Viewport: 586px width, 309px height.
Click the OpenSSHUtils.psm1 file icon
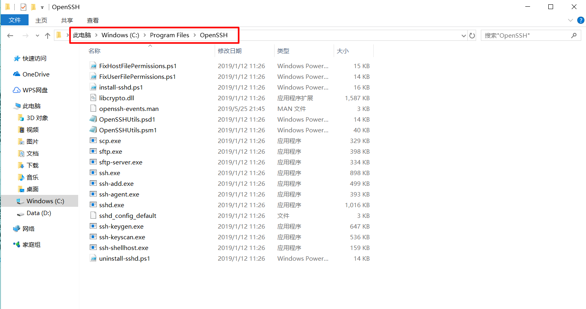pyautogui.click(x=93, y=130)
